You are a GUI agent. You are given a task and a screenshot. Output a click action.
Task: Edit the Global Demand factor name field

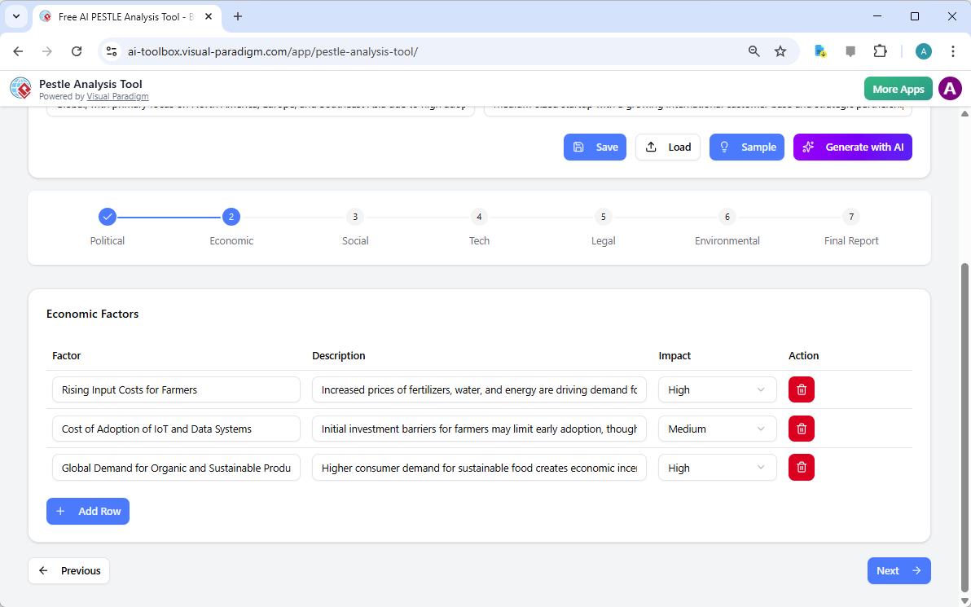[176, 467]
